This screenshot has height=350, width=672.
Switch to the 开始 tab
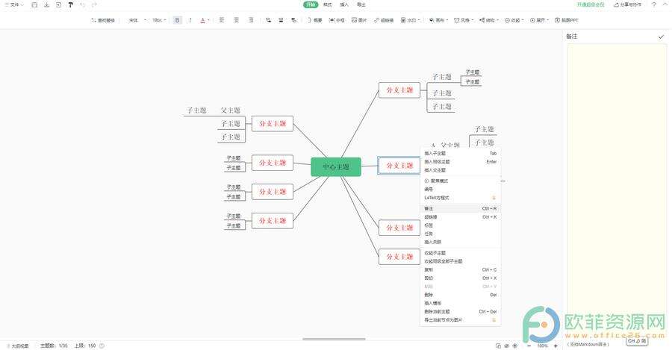coord(311,4)
